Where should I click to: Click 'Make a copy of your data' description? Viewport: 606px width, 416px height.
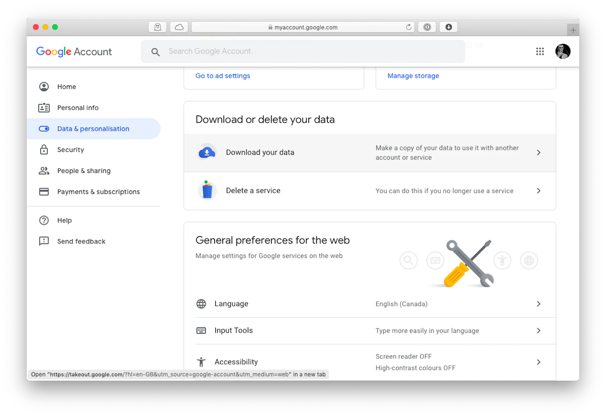pyautogui.click(x=447, y=153)
